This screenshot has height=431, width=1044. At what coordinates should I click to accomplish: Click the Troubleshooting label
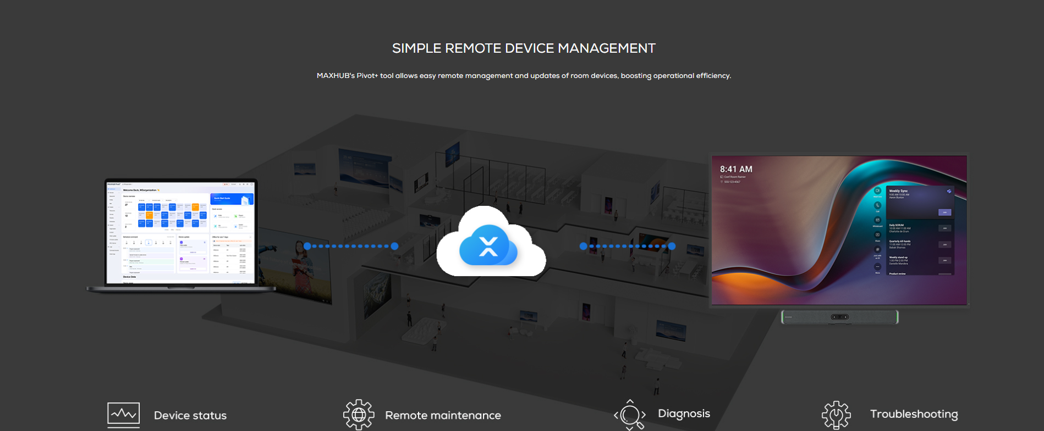click(x=914, y=414)
